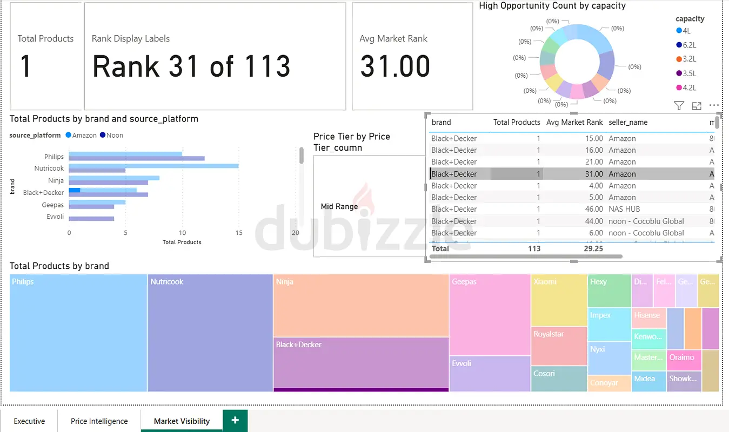Select the Black+Decker row ranked 16.00
This screenshot has height=432, width=729.
tap(572, 150)
